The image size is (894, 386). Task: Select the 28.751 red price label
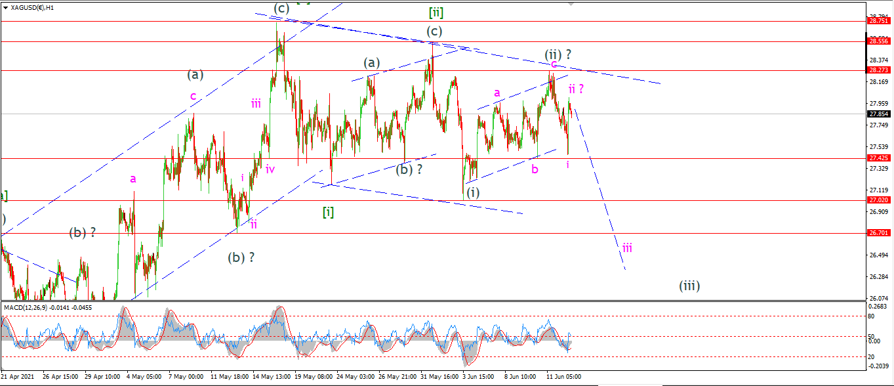point(880,21)
